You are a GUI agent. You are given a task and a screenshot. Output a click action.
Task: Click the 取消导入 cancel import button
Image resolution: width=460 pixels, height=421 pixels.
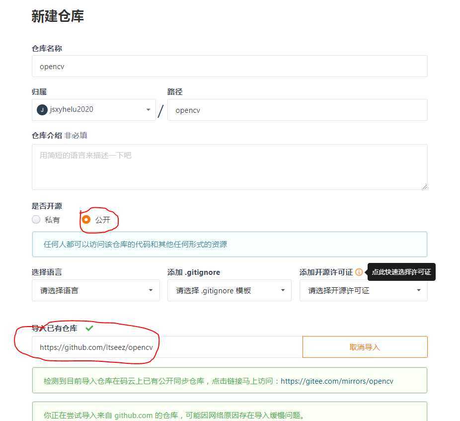[x=365, y=347]
